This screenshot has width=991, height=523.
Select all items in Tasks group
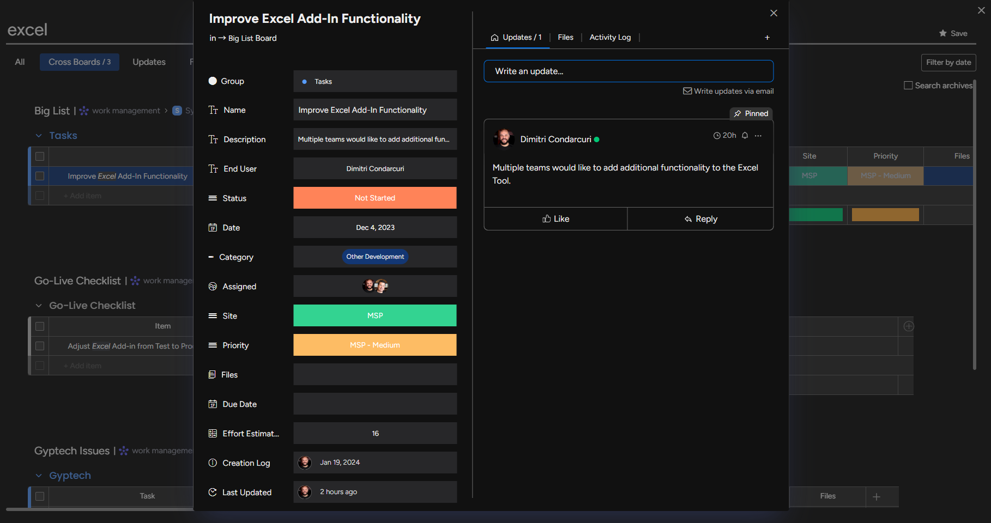(x=40, y=157)
